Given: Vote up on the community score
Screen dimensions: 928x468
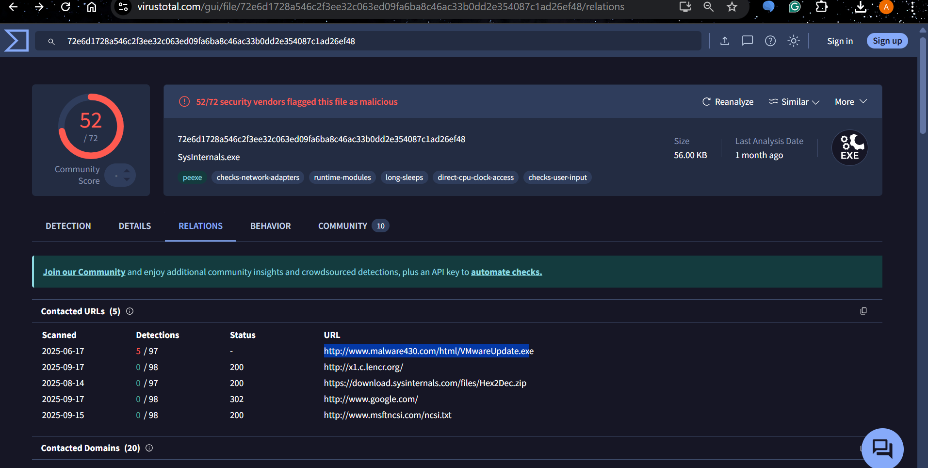Looking at the screenshot, I should click(x=127, y=171).
